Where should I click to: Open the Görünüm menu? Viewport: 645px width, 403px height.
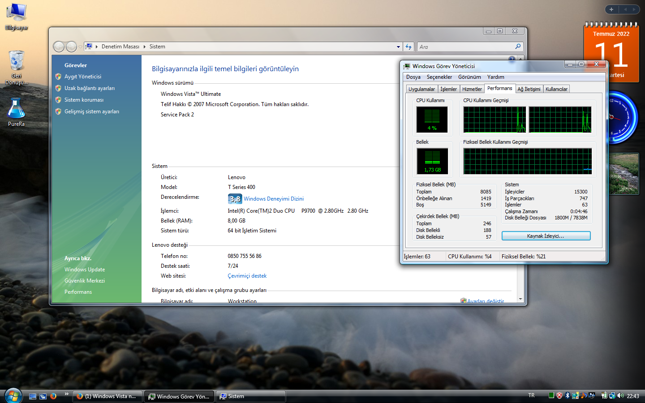(x=469, y=77)
